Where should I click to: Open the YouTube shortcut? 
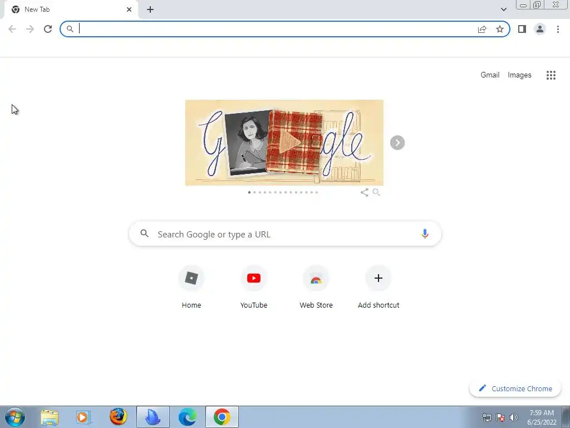[x=254, y=288]
